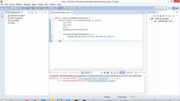The height and width of the screenshot is (101, 180).
Task: Switch to the Problems tab
Action: pos(54,73)
